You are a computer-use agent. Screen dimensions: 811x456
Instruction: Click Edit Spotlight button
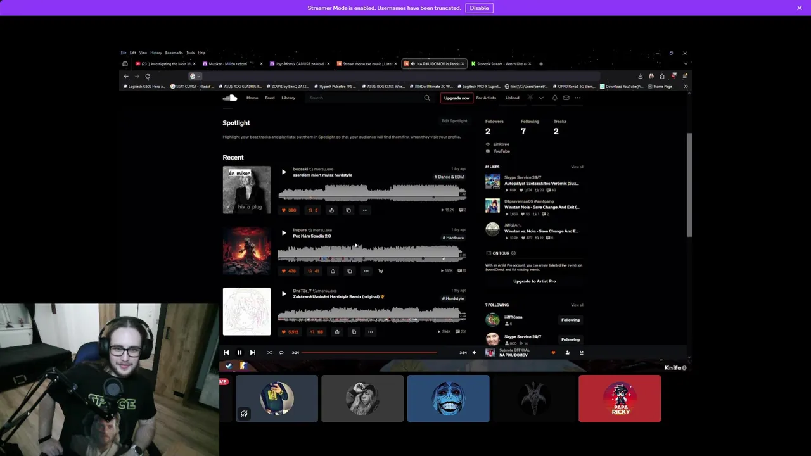pos(454,121)
